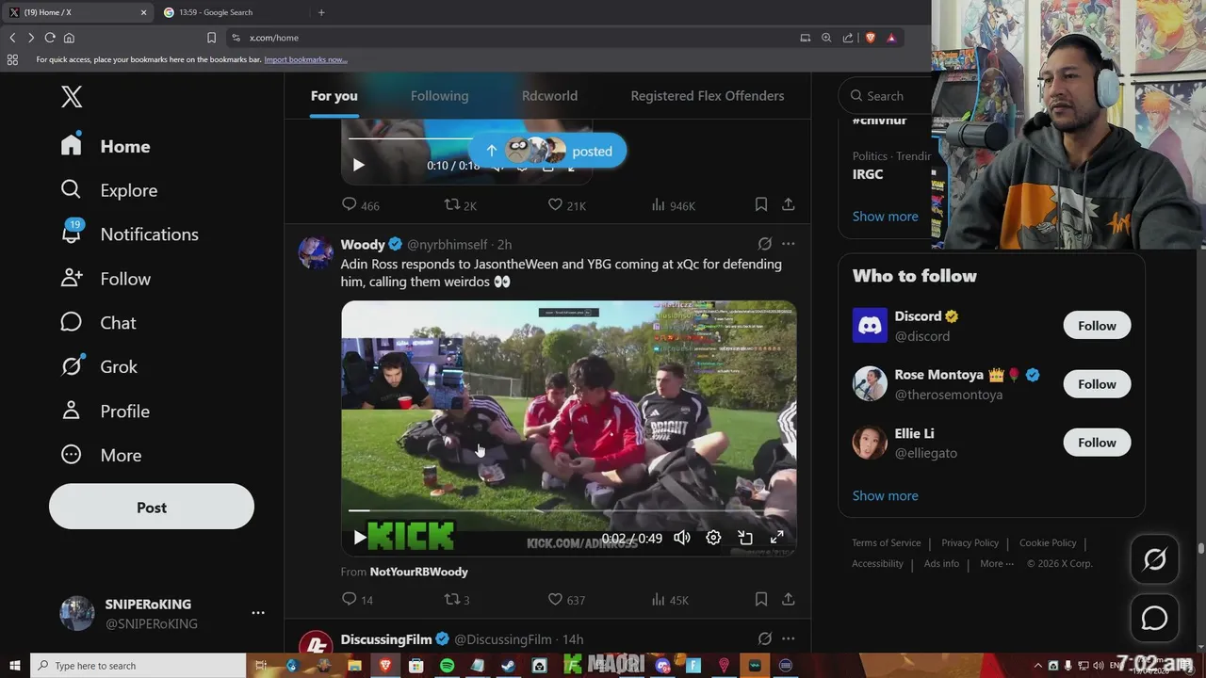This screenshot has height=678, width=1206.
Task: Open the Import bookmarks now link
Action: [305, 59]
